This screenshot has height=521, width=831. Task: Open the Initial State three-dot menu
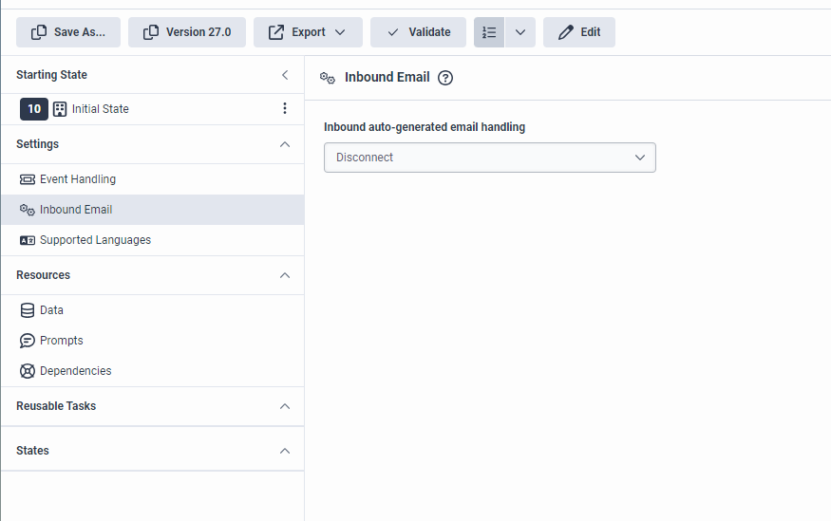[x=285, y=109]
